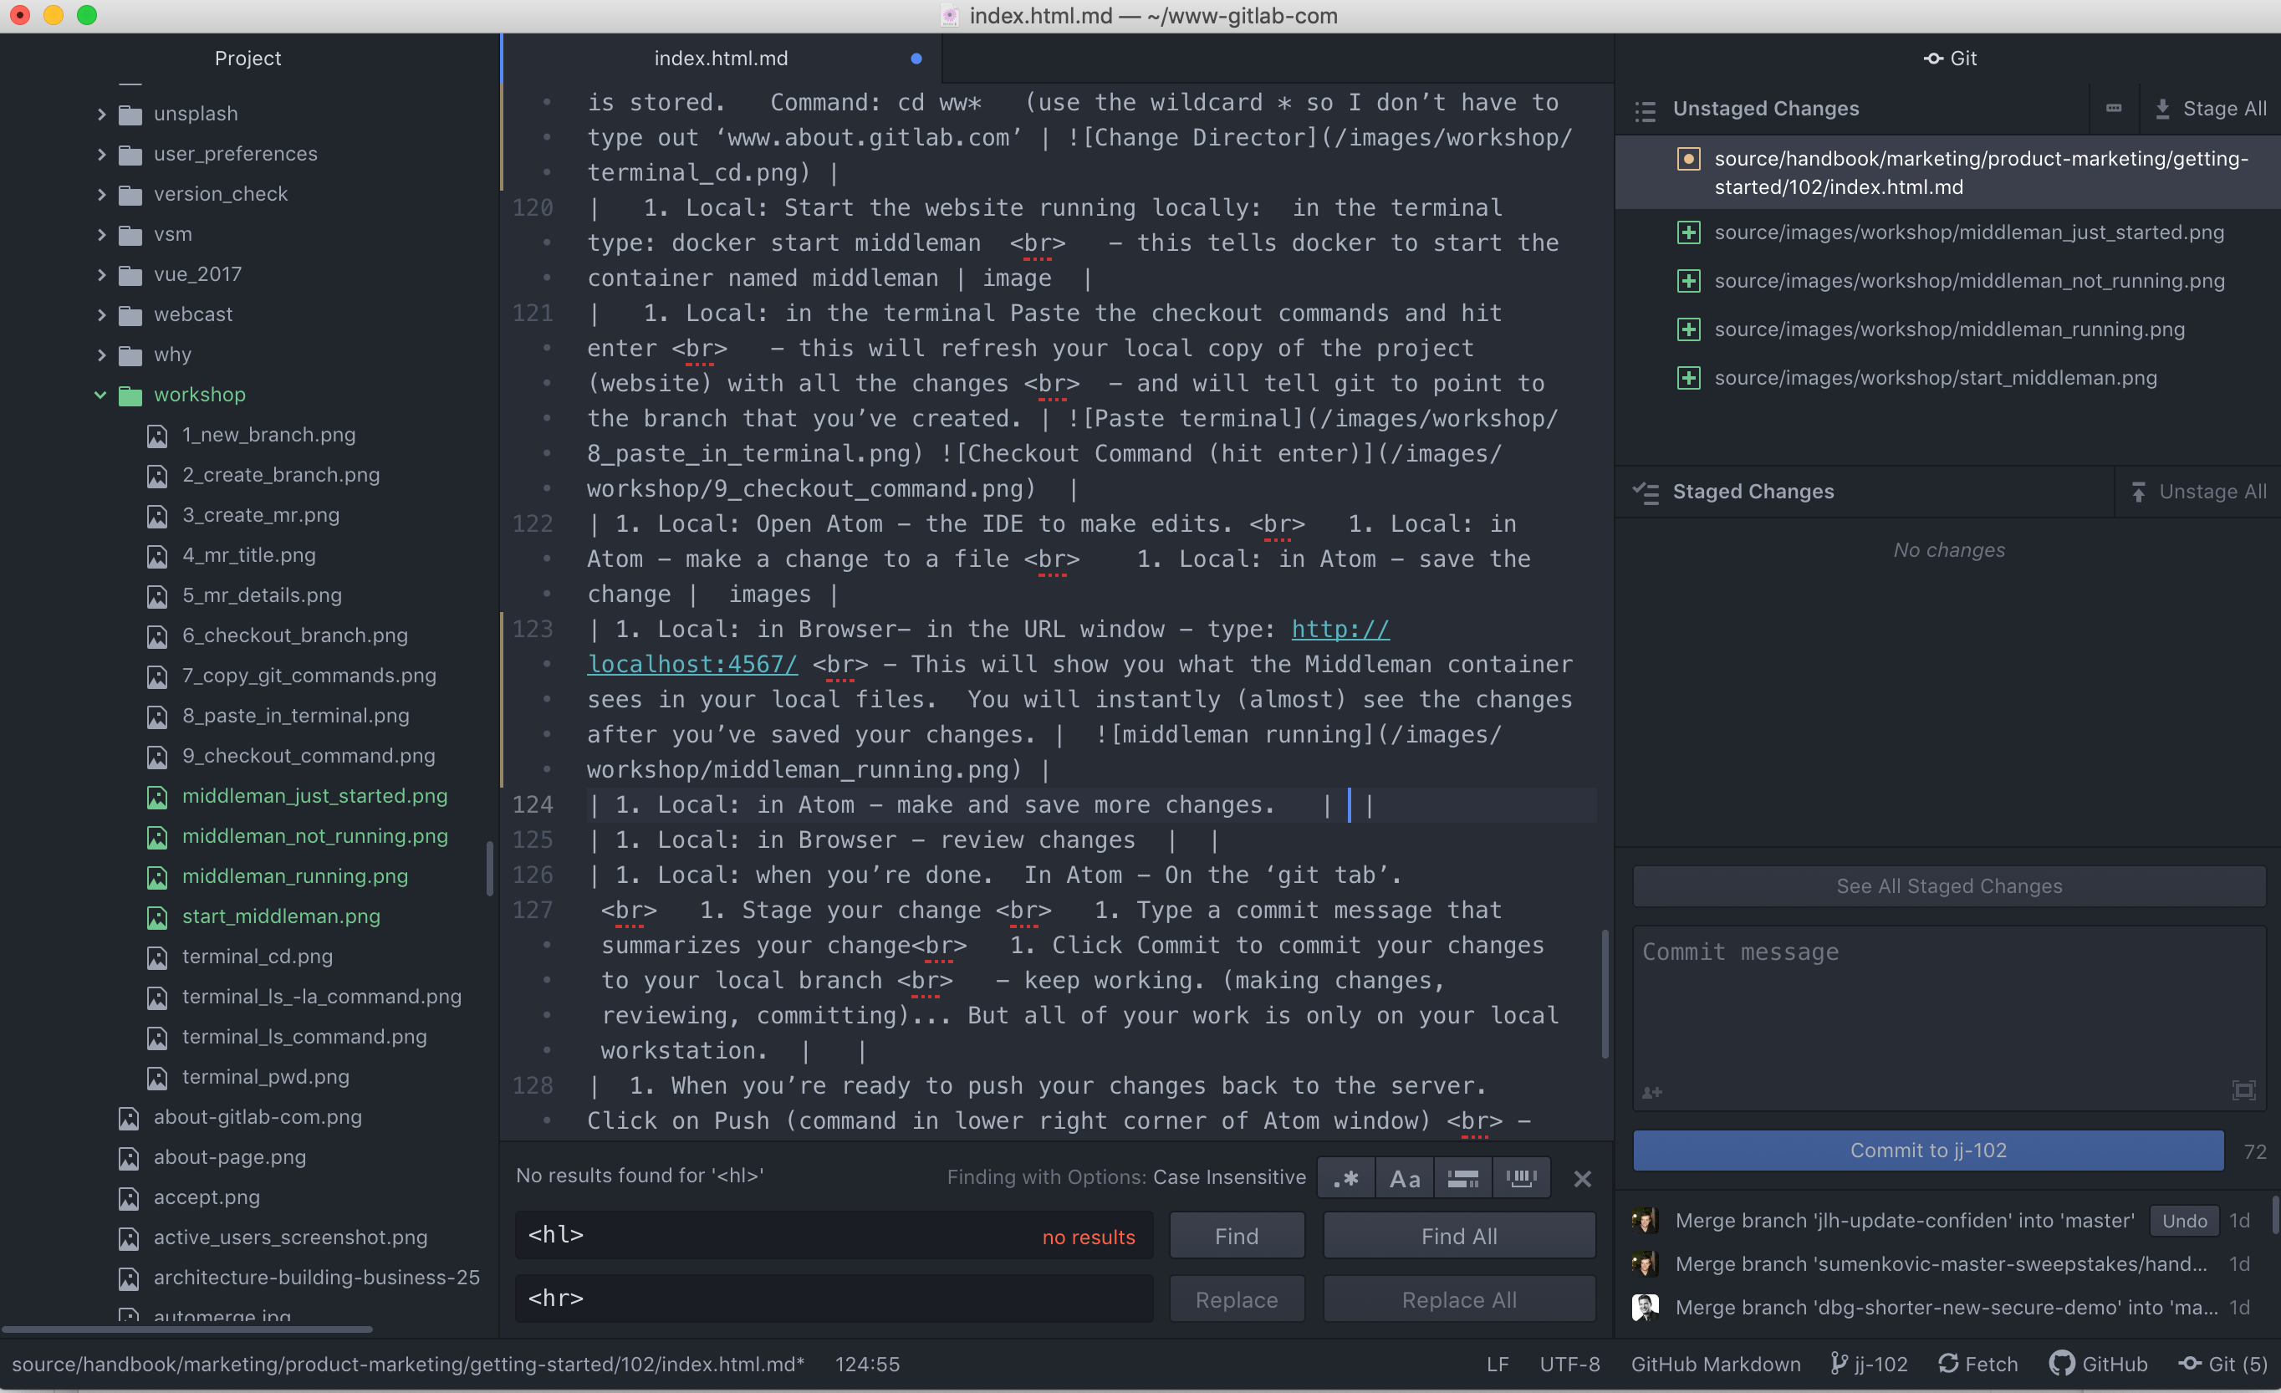Select added middleman_not_running.png status icon
This screenshot has height=1393, width=2281.
[1687, 282]
